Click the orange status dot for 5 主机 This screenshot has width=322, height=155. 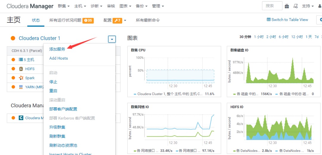[x=13, y=60]
